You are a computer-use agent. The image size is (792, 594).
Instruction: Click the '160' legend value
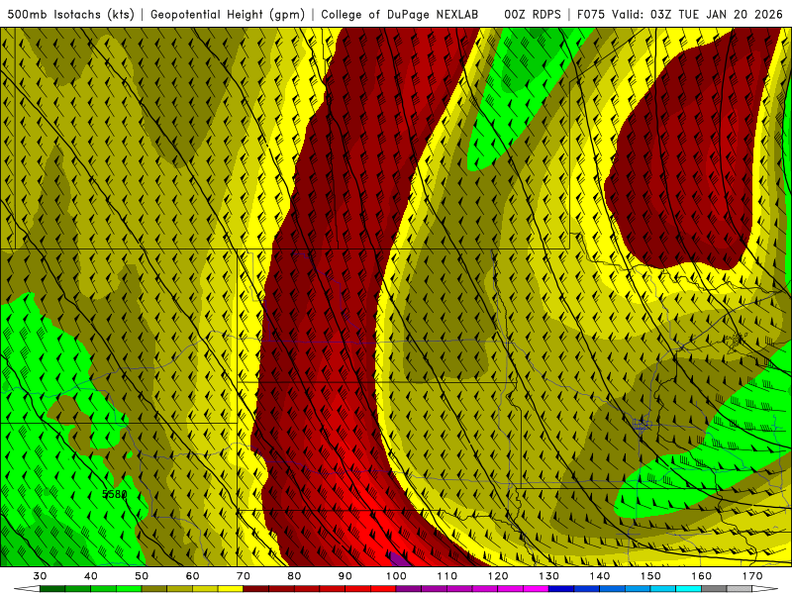(702, 576)
